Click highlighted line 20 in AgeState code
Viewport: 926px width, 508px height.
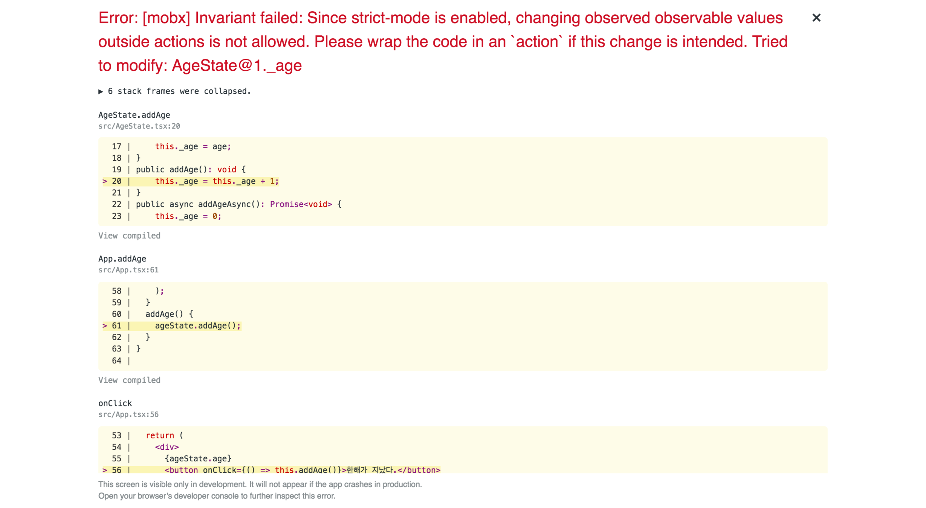click(217, 181)
